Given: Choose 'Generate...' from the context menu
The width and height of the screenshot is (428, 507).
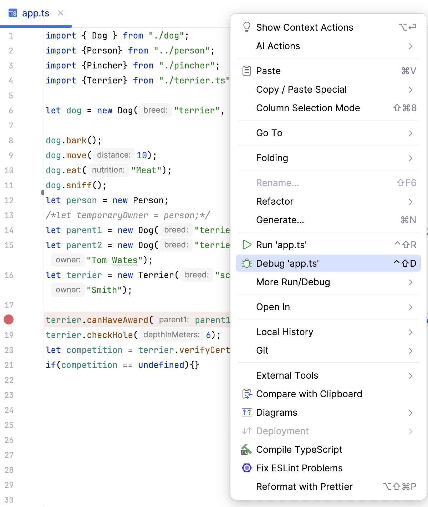Looking at the screenshot, I should (280, 220).
